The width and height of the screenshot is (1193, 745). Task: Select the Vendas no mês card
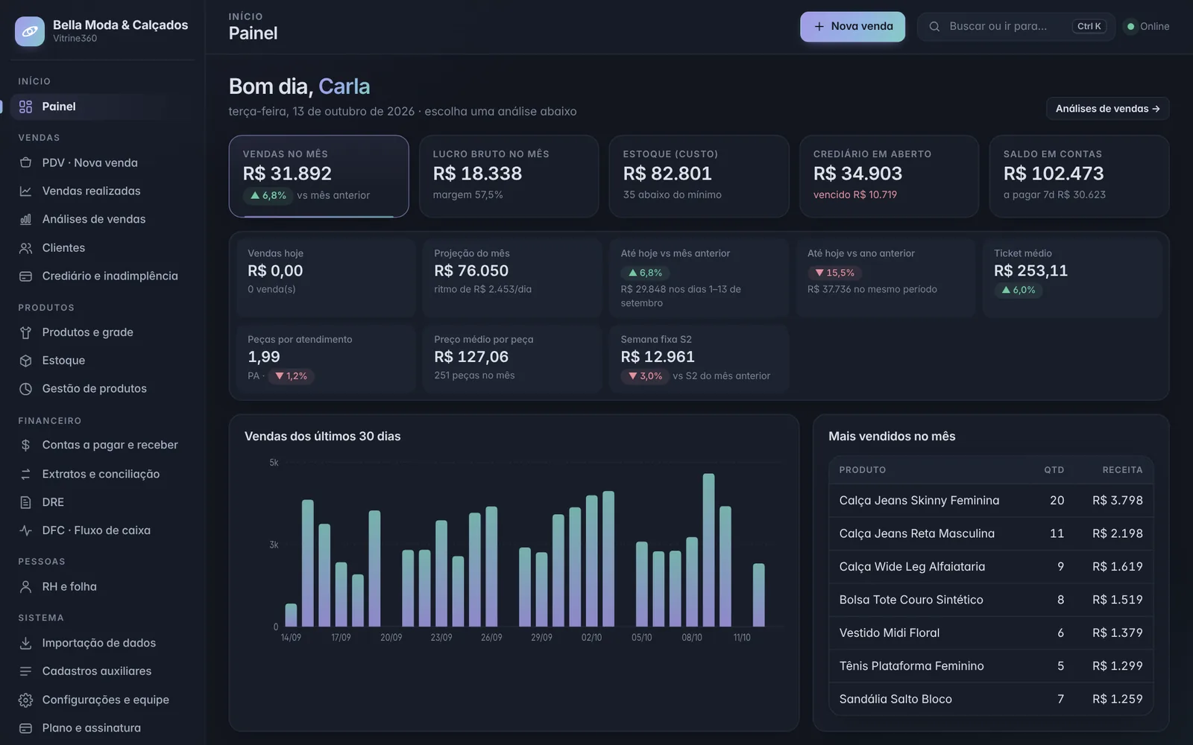click(x=318, y=176)
